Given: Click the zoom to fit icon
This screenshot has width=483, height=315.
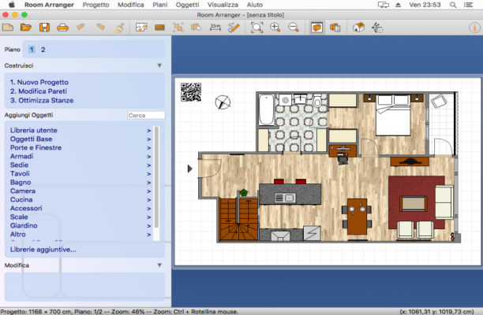Looking at the screenshot, I should click(x=256, y=28).
